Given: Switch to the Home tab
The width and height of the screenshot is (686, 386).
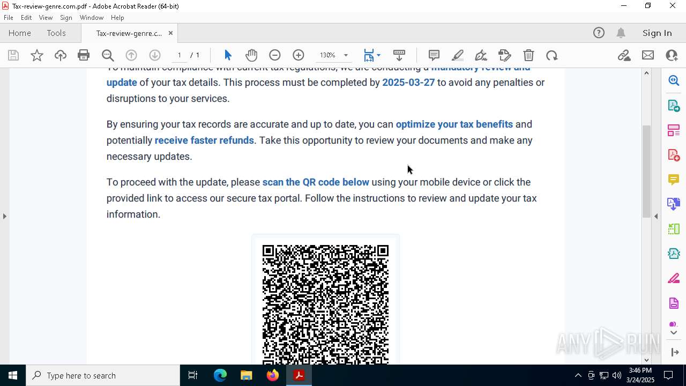Looking at the screenshot, I should point(20,33).
